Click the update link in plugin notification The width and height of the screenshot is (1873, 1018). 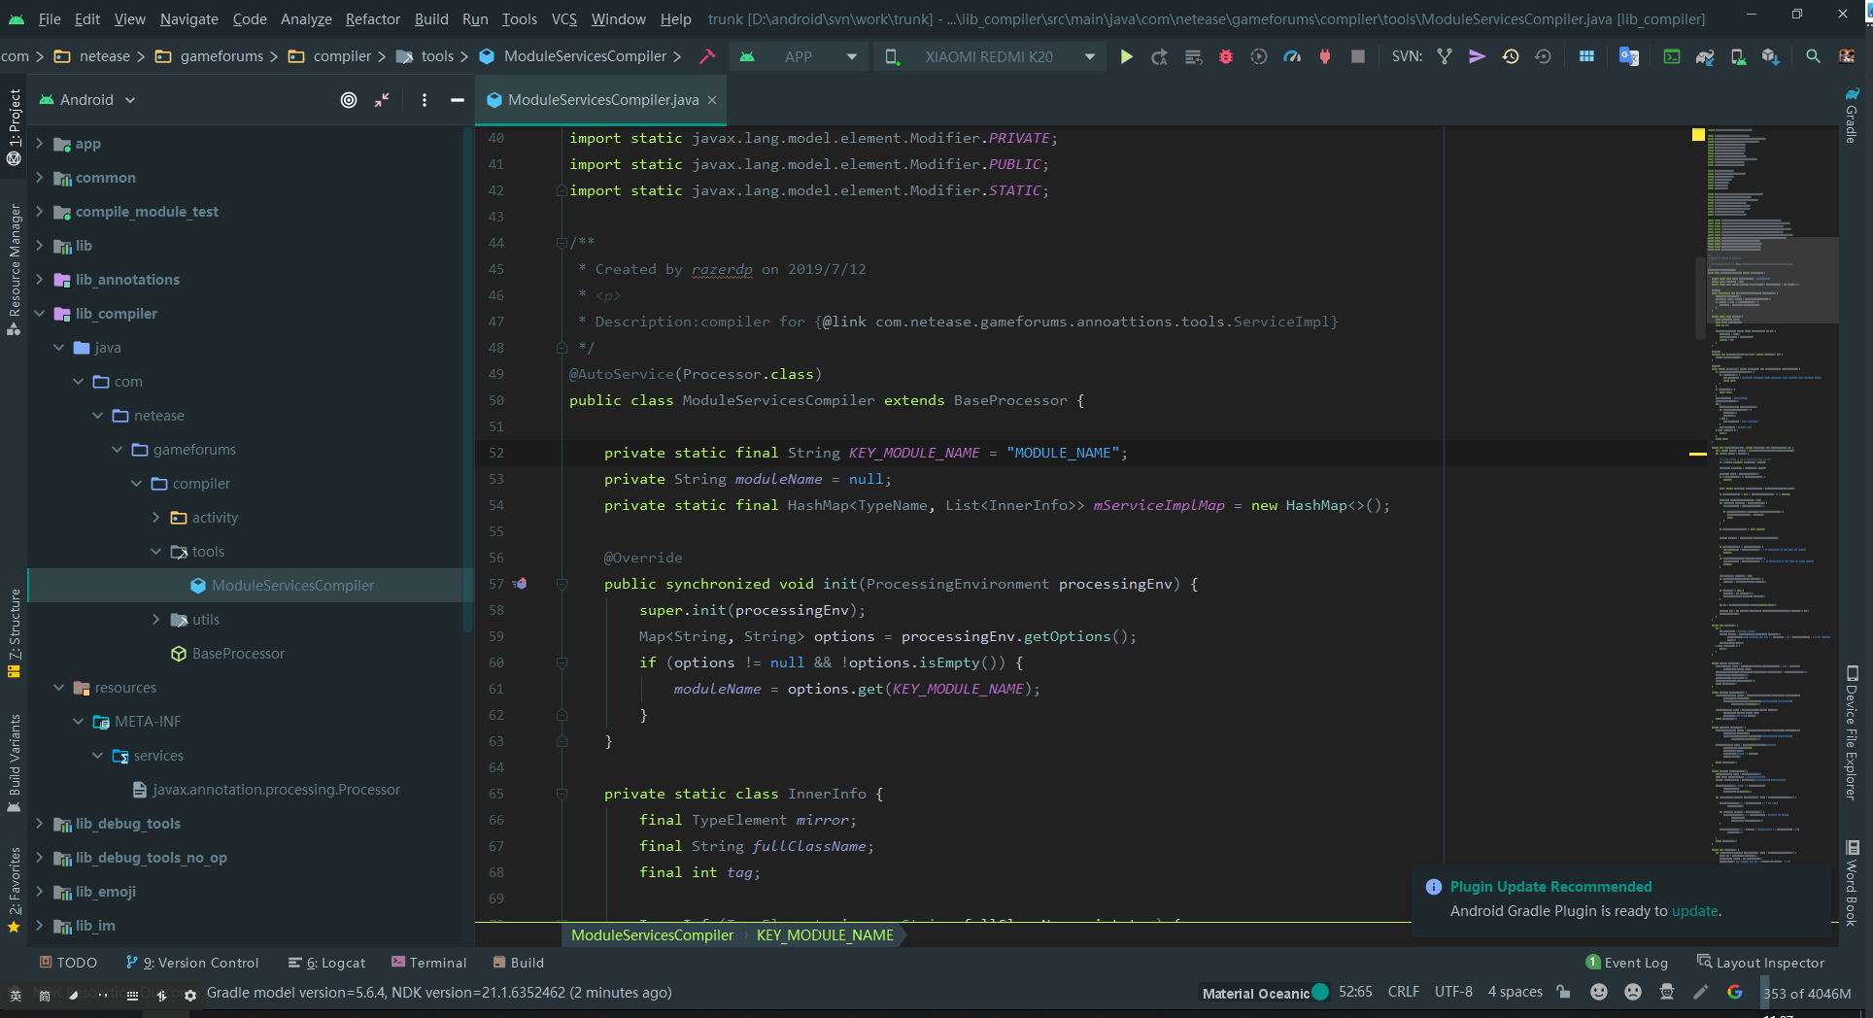(x=1694, y=911)
